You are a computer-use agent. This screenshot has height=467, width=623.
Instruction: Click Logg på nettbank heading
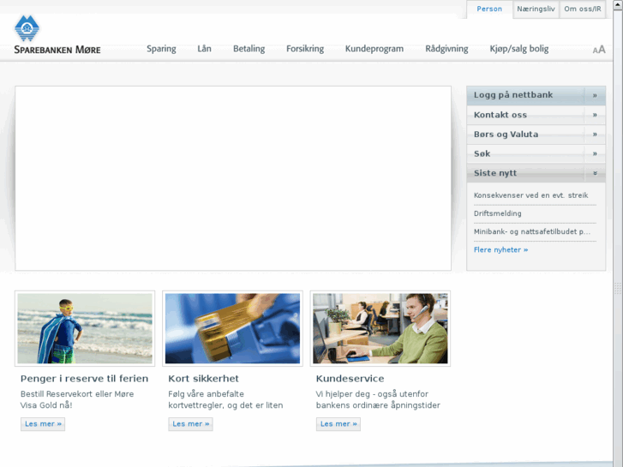(513, 95)
